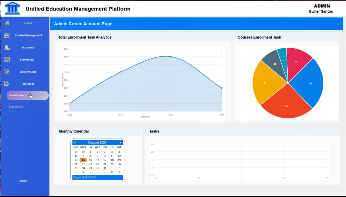Click Courses Enrollment Task heading

pos(259,37)
